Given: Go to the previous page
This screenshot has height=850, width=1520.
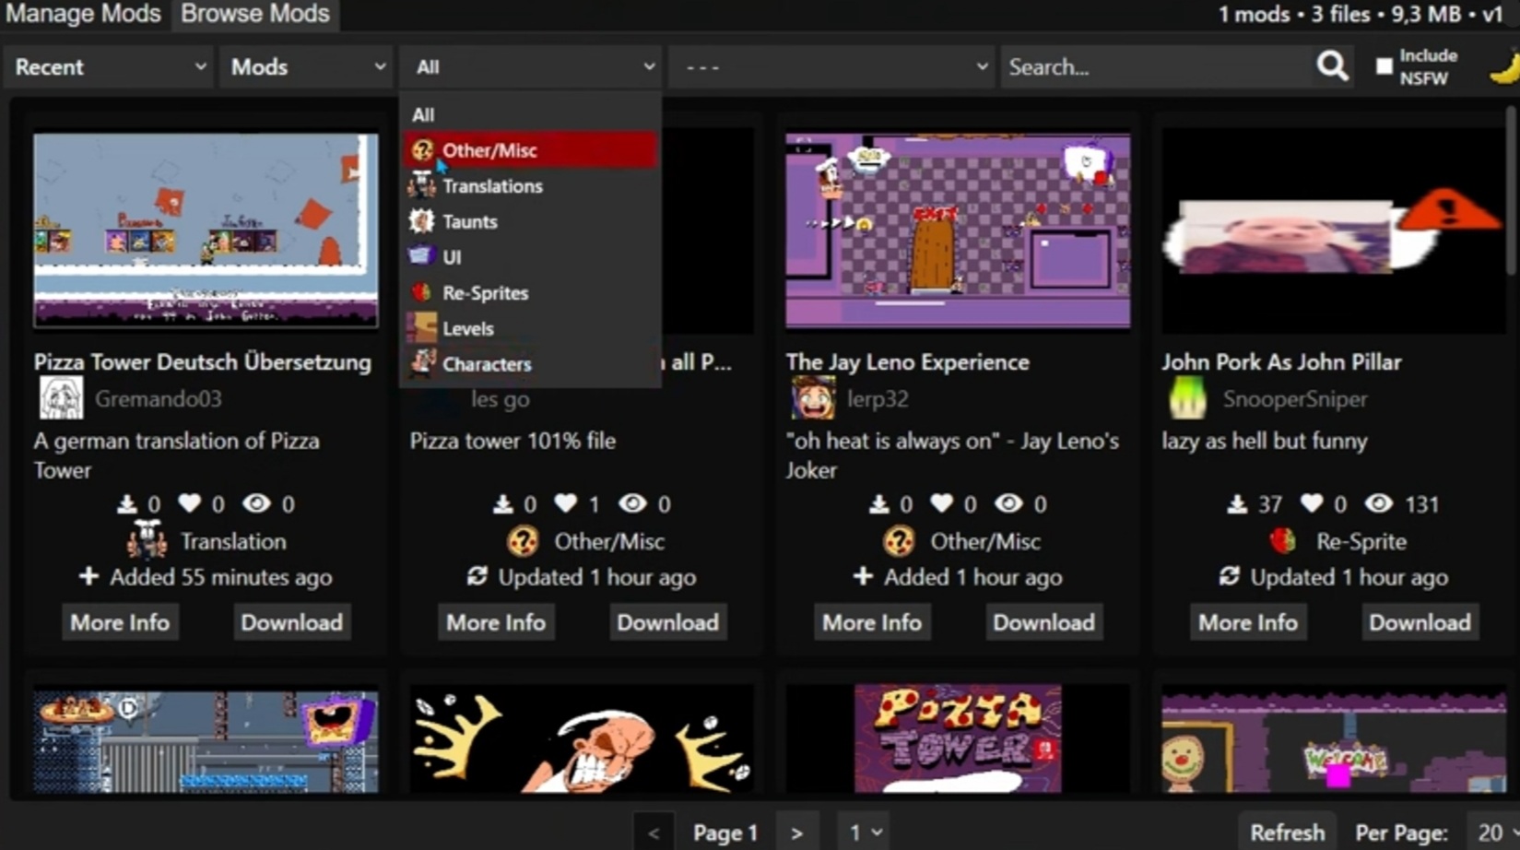Looking at the screenshot, I should pos(654,832).
